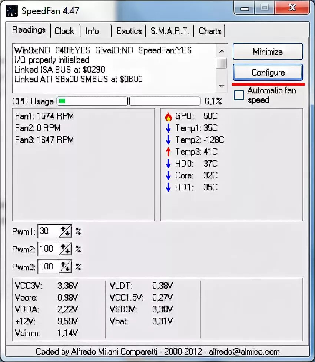Image resolution: width=315 pixels, height=362 pixels.
Task: Click the Core 32C reading
Action: point(196,175)
